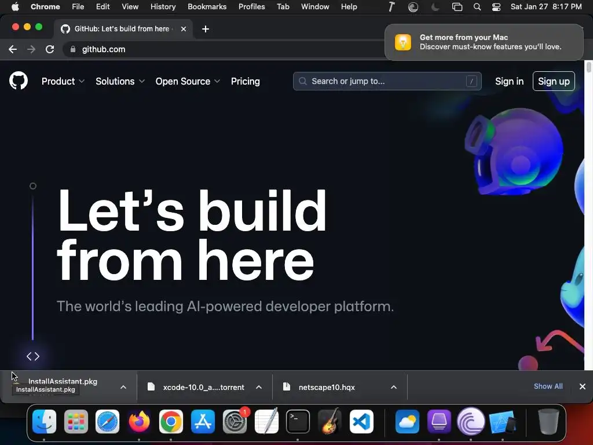Click Show All downloads
This screenshot has width=593, height=445.
tap(548, 386)
